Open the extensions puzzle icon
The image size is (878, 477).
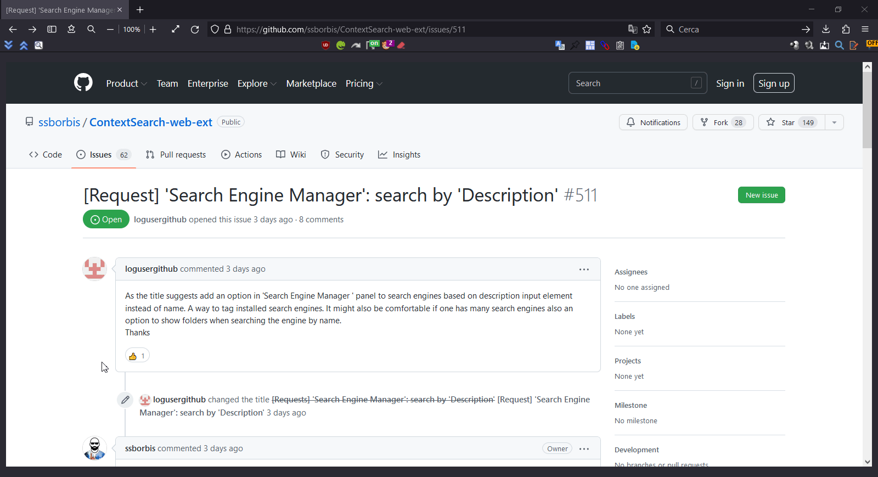coord(846,29)
